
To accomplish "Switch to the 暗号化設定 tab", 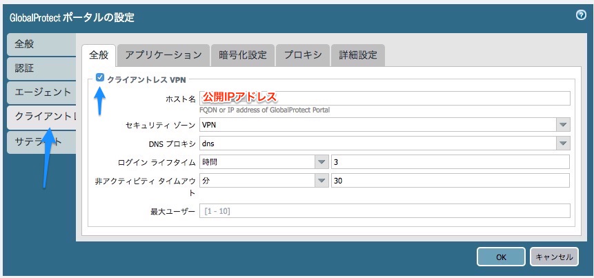I will (x=242, y=55).
